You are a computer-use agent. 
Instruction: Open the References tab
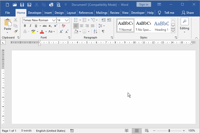86,13
